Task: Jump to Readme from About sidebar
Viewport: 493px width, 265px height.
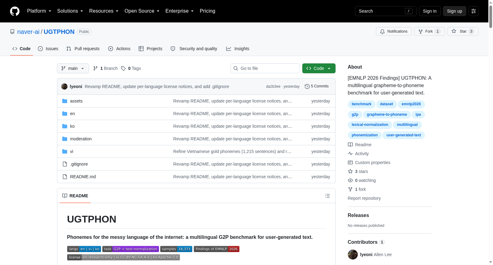Action: click(x=360, y=145)
